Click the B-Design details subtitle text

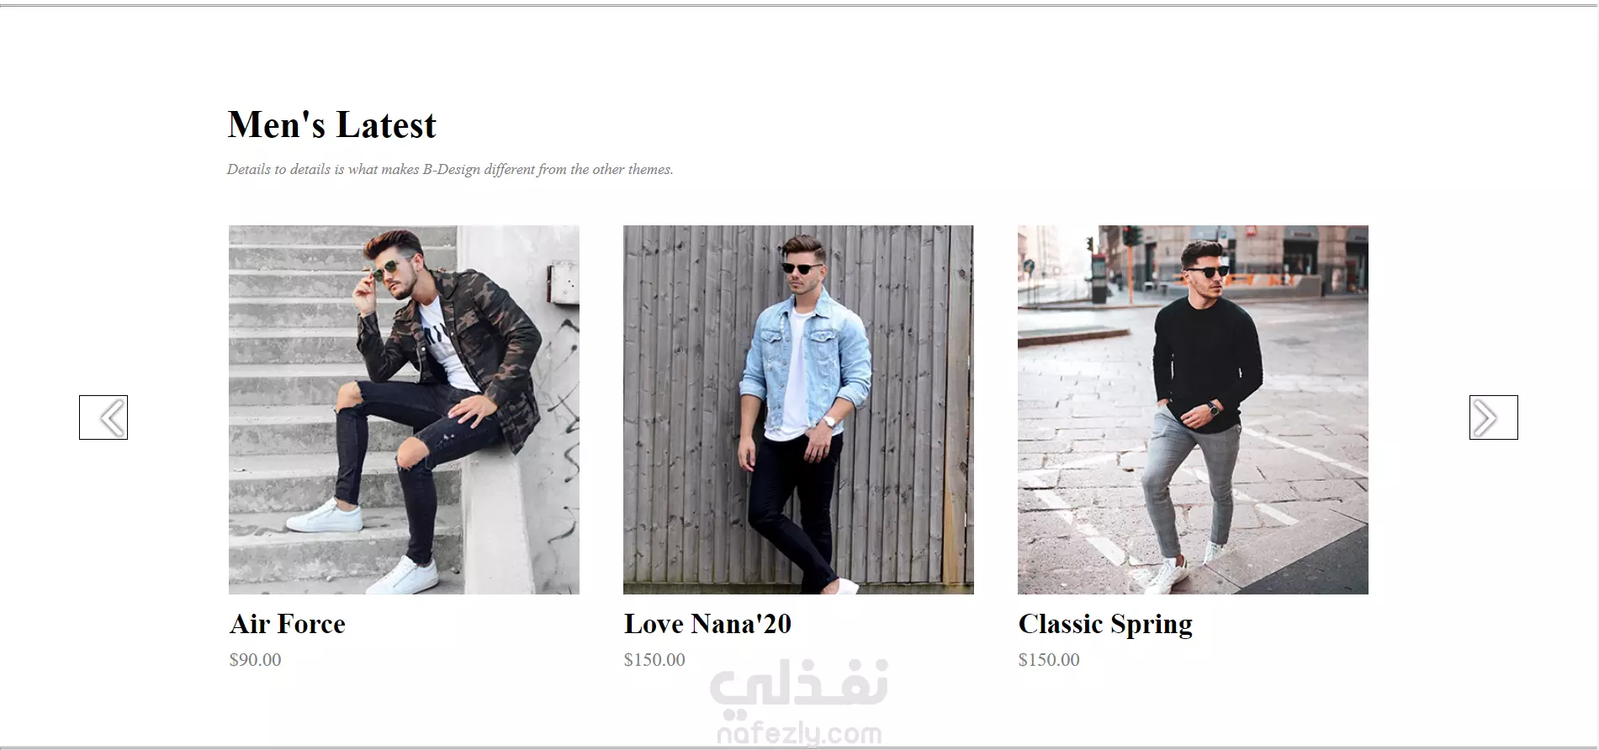coord(450,169)
